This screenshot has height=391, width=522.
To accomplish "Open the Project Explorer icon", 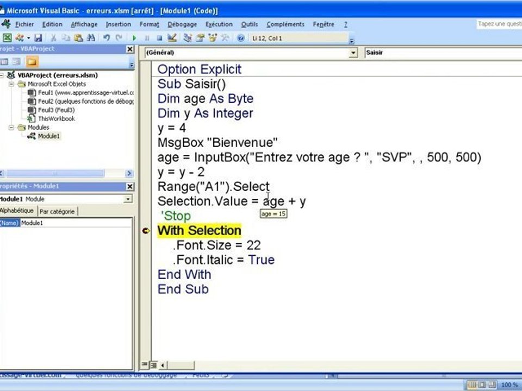I will tap(188, 38).
